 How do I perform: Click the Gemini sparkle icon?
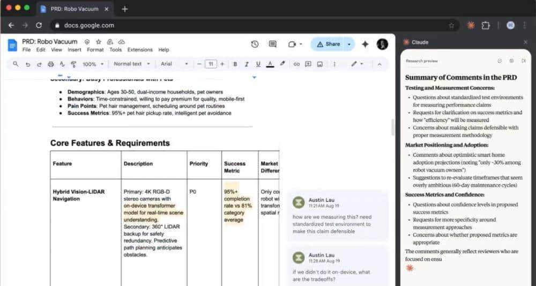pyautogui.click(x=365, y=44)
